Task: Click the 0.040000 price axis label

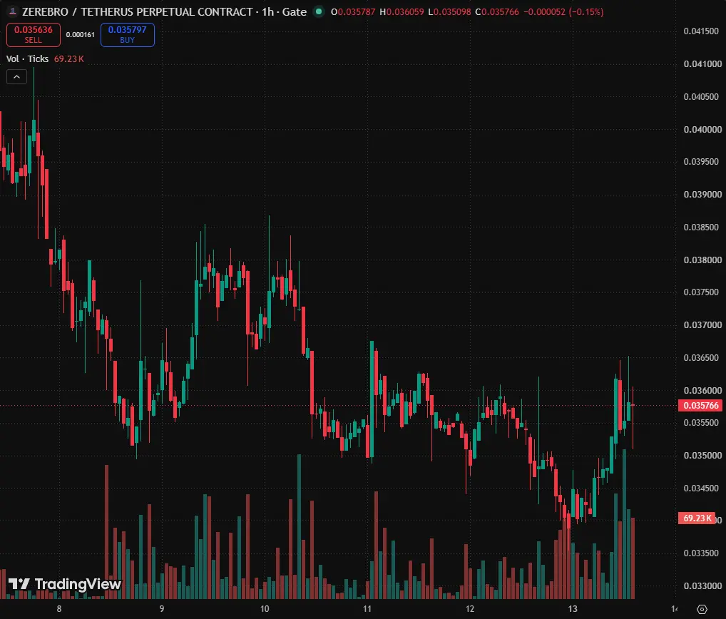Action: [x=702, y=129]
